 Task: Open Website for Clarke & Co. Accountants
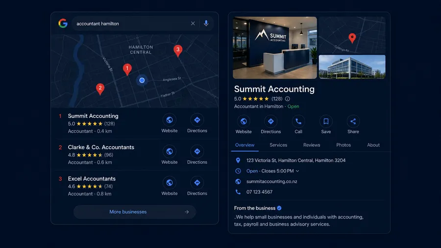(x=170, y=155)
